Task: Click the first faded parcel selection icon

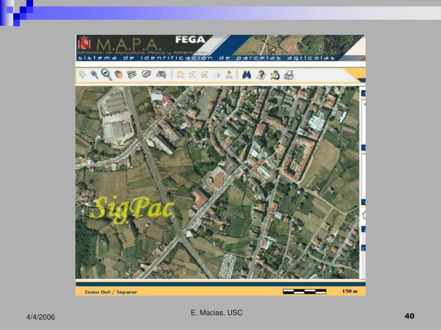Action: pos(180,75)
